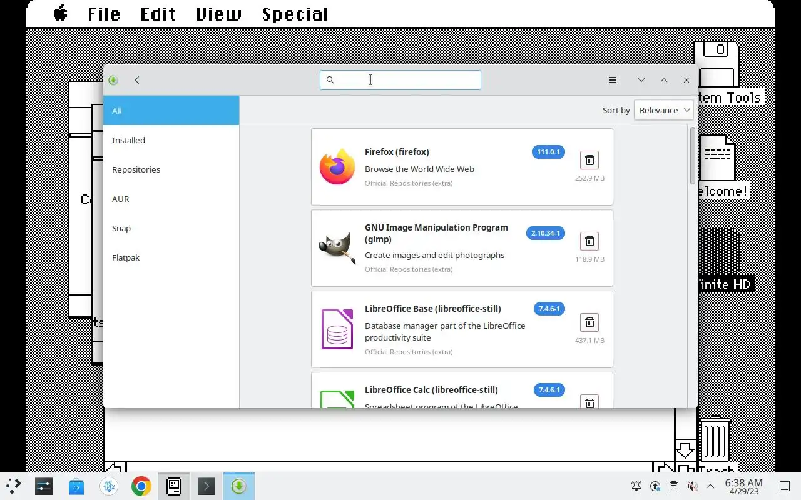The width and height of the screenshot is (801, 500).
Task: Open the hamburger menu in Pamac
Action: pos(613,80)
